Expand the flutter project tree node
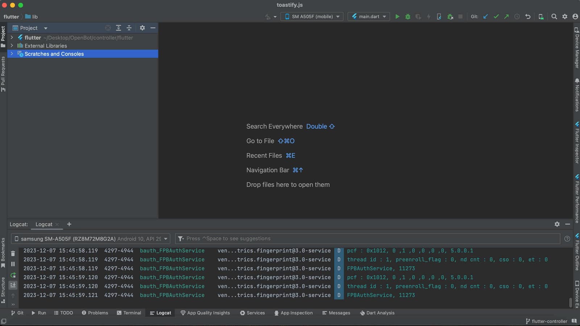 coord(12,37)
